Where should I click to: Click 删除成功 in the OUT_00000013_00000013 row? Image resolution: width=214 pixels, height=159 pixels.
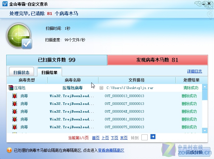click(189, 96)
